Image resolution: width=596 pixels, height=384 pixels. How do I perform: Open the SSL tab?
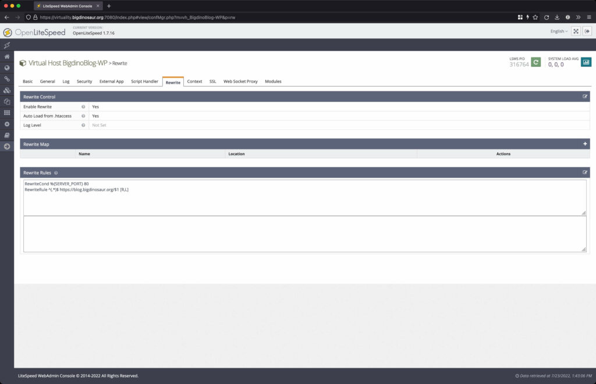(x=212, y=81)
